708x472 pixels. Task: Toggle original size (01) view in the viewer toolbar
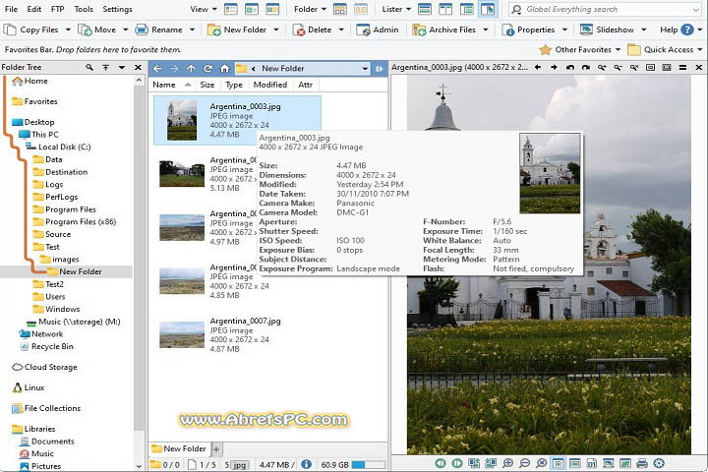point(592,463)
